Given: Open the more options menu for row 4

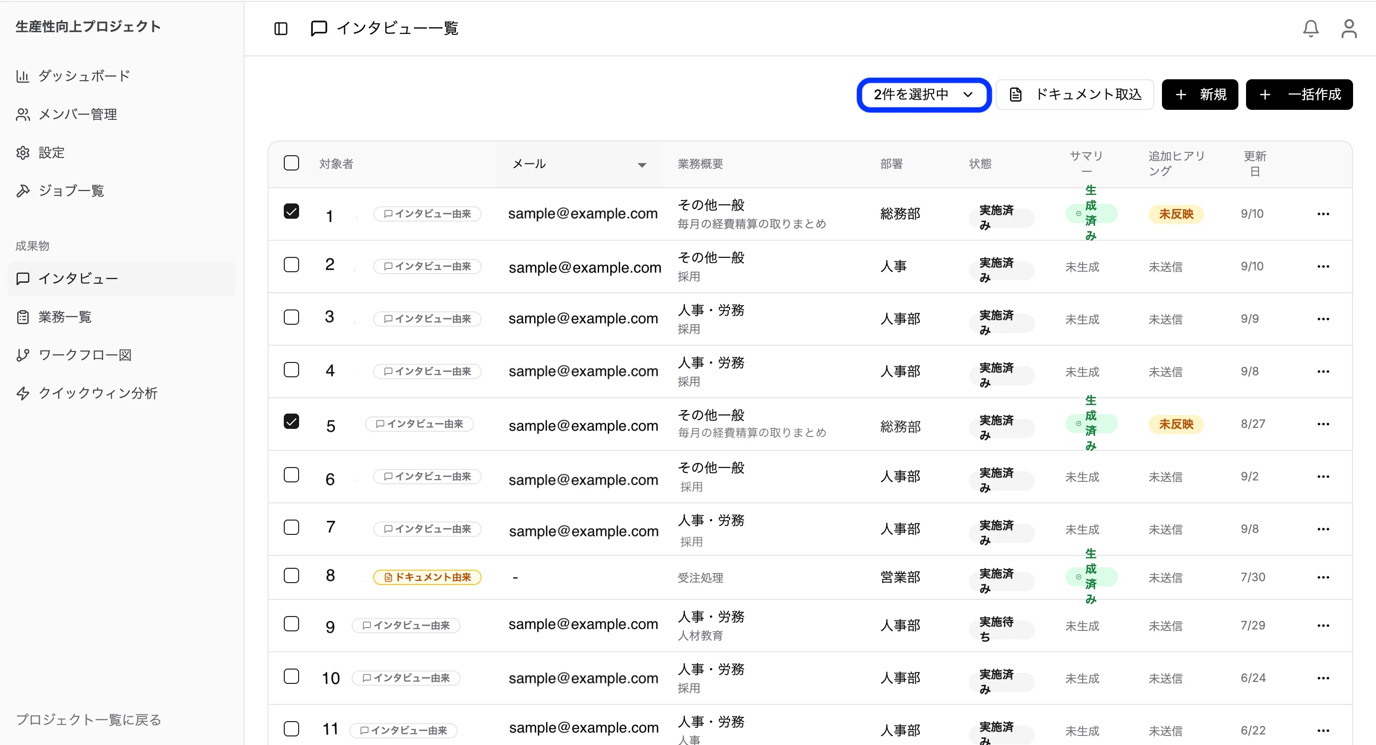Looking at the screenshot, I should 1323,371.
